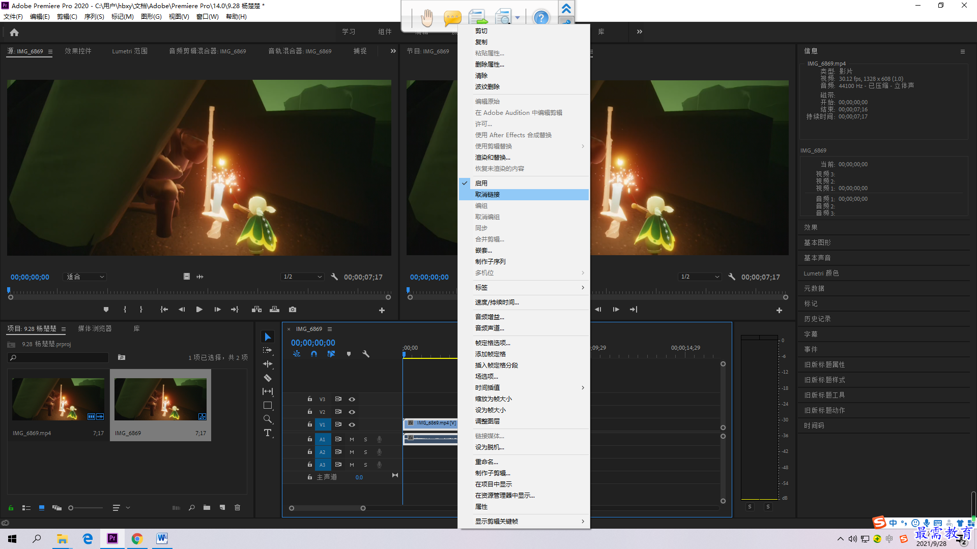The width and height of the screenshot is (977, 549).
Task: Choose 嵌套 in context menu
Action: pyautogui.click(x=524, y=251)
